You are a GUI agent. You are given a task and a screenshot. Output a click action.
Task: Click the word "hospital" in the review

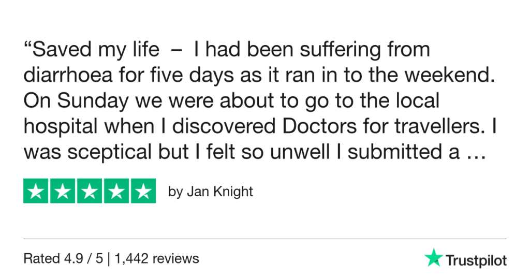[x=55, y=127]
